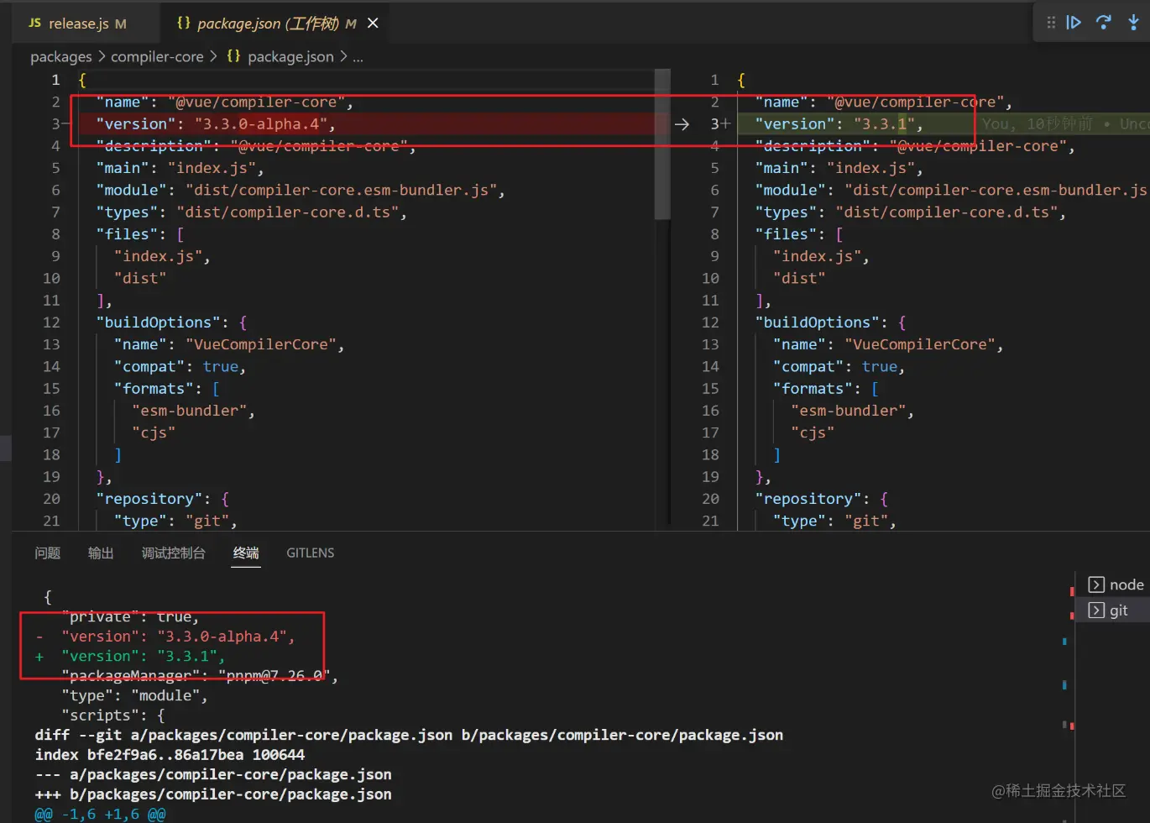This screenshot has height=823, width=1150.
Task: Click the braces icon on the package.json tab
Action: click(184, 24)
